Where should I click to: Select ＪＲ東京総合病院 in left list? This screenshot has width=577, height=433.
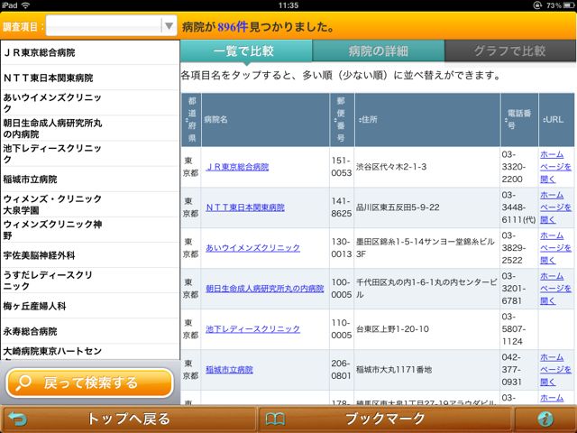click(90, 52)
